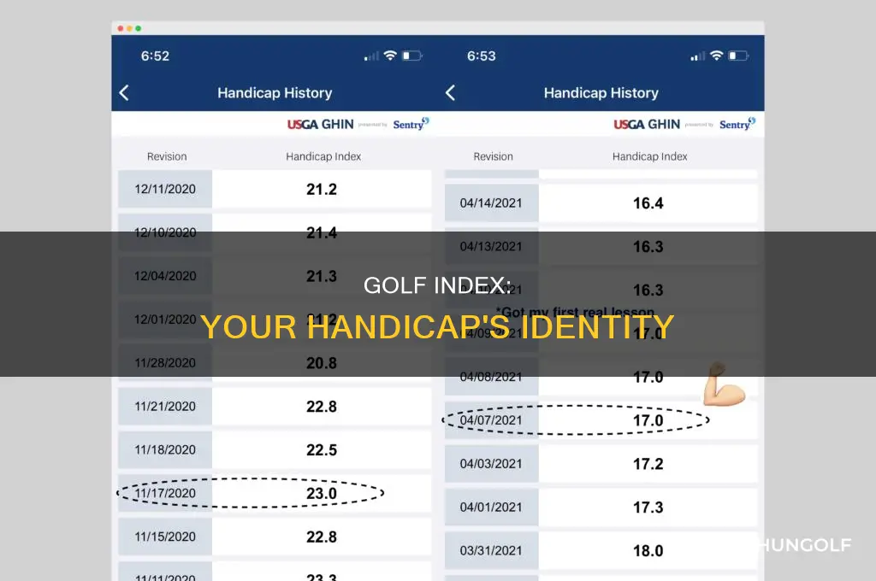Go back from right Handicap History screen
Screen dimensions: 876x581
click(450, 92)
